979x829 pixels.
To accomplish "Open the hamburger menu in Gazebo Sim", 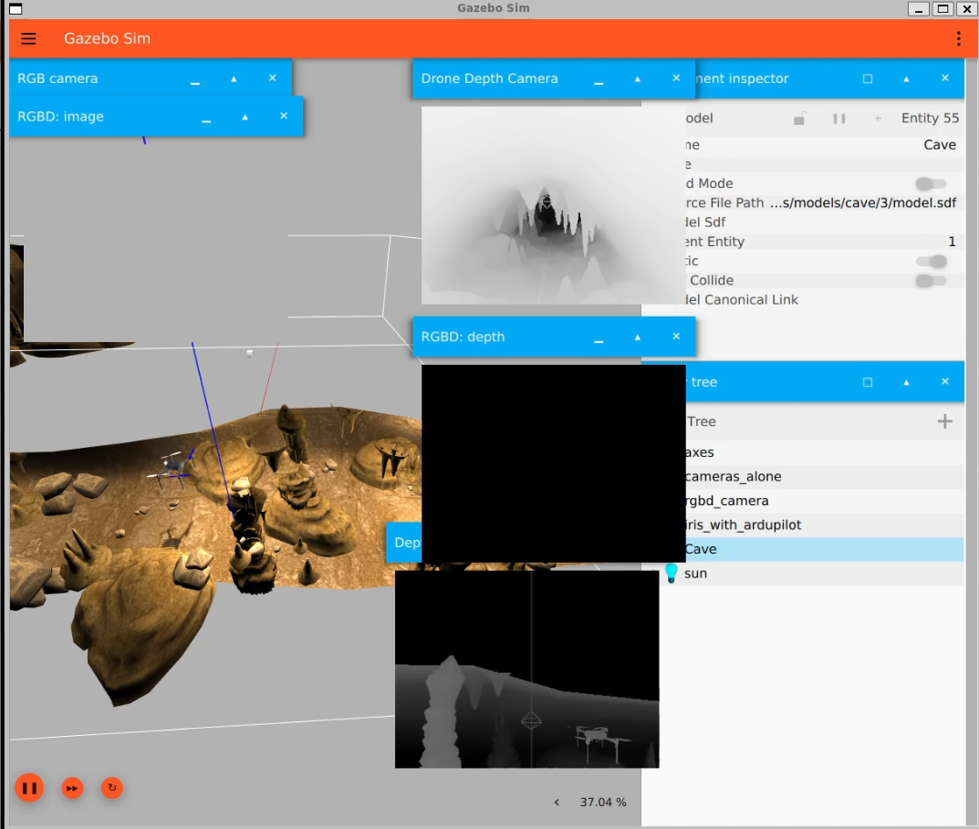I will point(28,38).
